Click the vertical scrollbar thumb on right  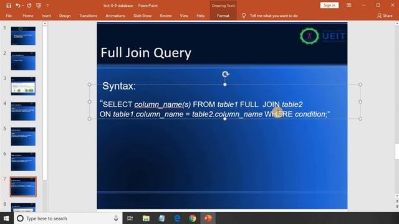coord(397,151)
